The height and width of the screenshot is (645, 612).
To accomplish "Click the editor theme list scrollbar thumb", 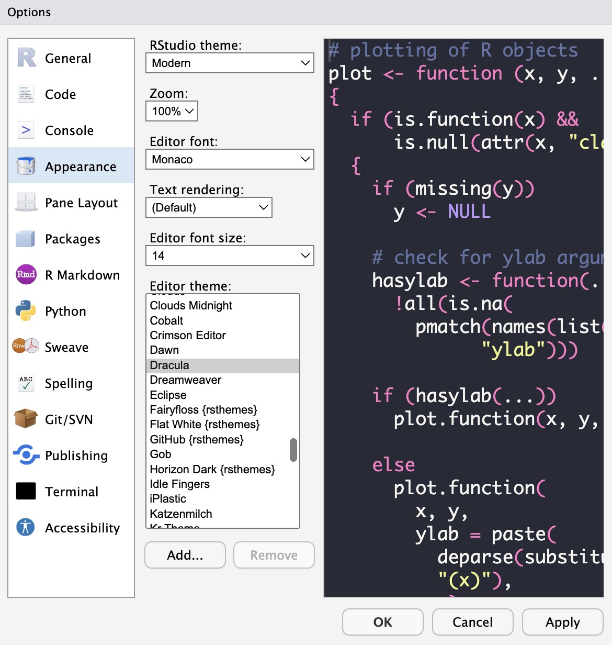I will (293, 450).
